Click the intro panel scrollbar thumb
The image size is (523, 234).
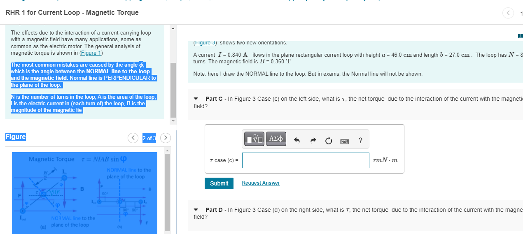173,90
